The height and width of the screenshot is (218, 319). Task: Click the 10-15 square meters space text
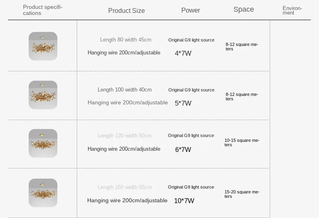click(241, 142)
